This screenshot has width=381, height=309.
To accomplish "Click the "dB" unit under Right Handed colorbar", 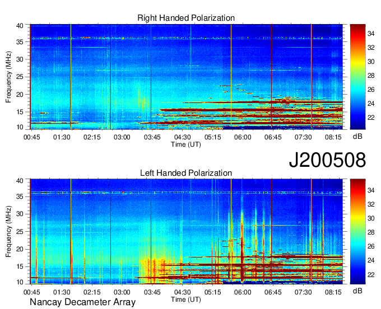I will click(357, 137).
